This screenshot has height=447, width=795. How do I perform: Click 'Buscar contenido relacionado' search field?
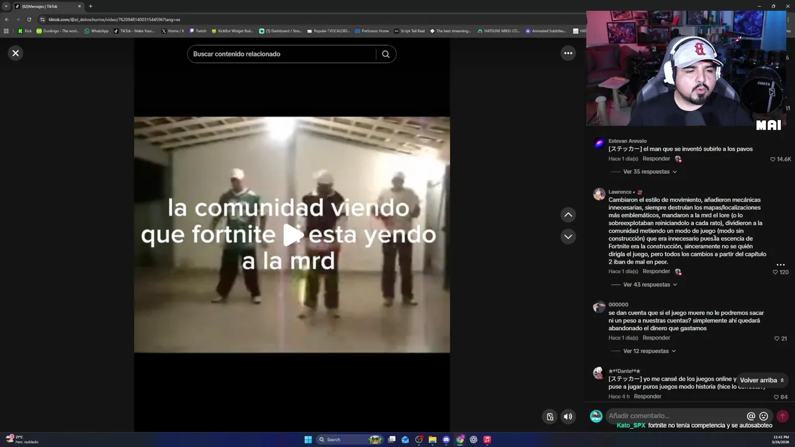283,54
